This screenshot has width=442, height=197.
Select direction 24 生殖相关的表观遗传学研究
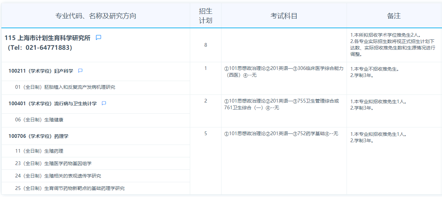coord(58,176)
